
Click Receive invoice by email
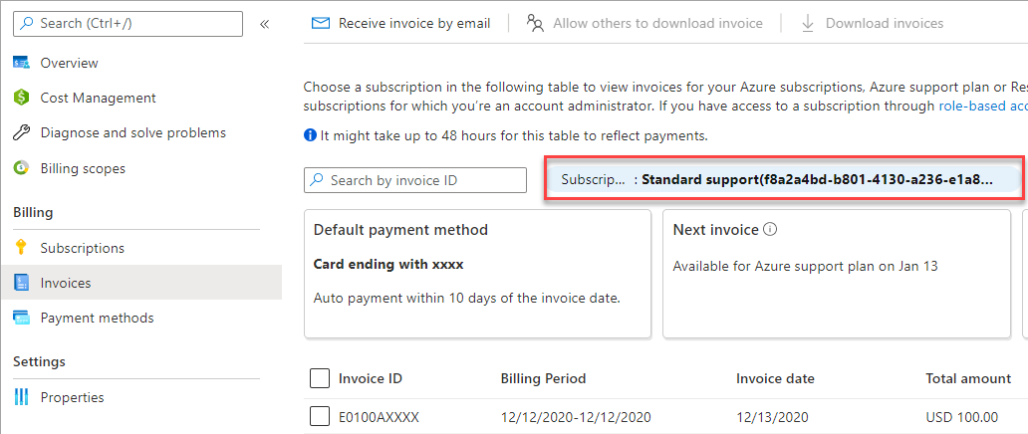click(x=413, y=23)
